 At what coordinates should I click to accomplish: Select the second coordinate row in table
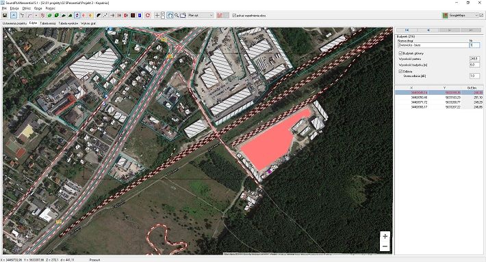pyautogui.click(x=439, y=98)
